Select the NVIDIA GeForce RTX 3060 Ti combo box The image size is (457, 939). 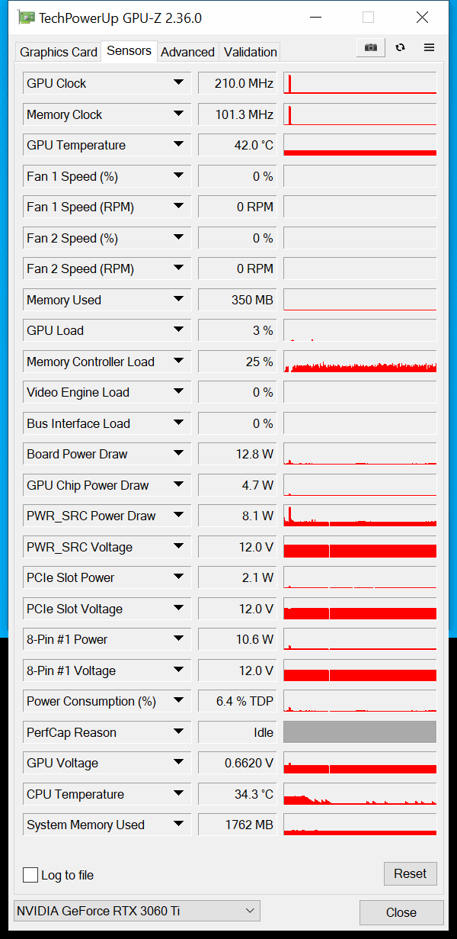(x=137, y=911)
